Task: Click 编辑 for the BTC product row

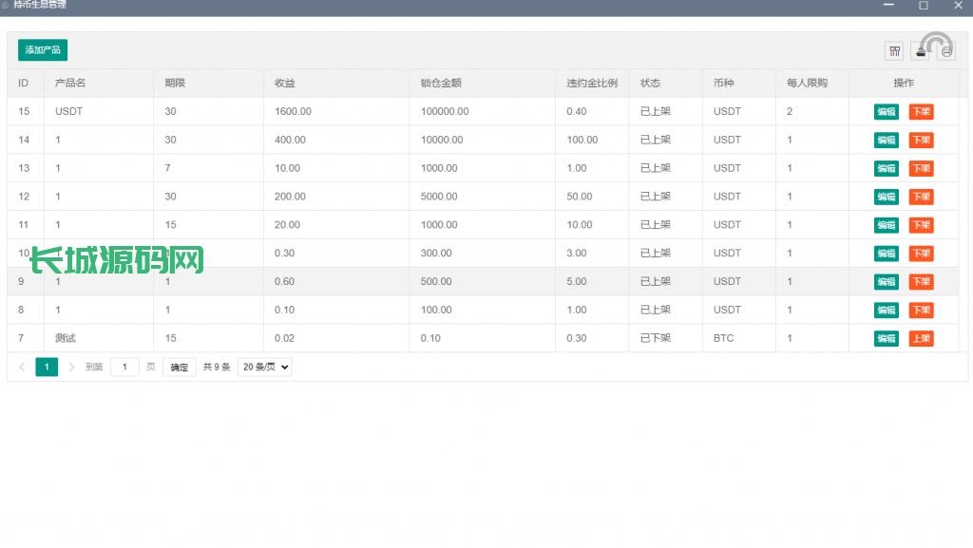Action: coord(886,339)
